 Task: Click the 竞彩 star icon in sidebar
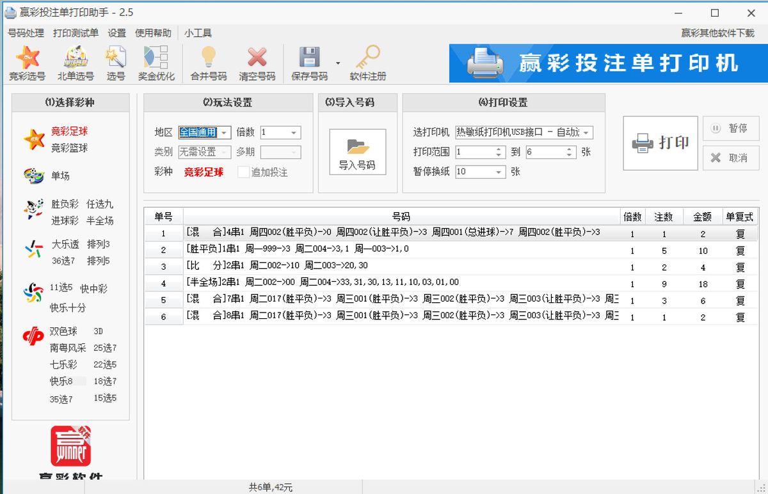pos(34,139)
